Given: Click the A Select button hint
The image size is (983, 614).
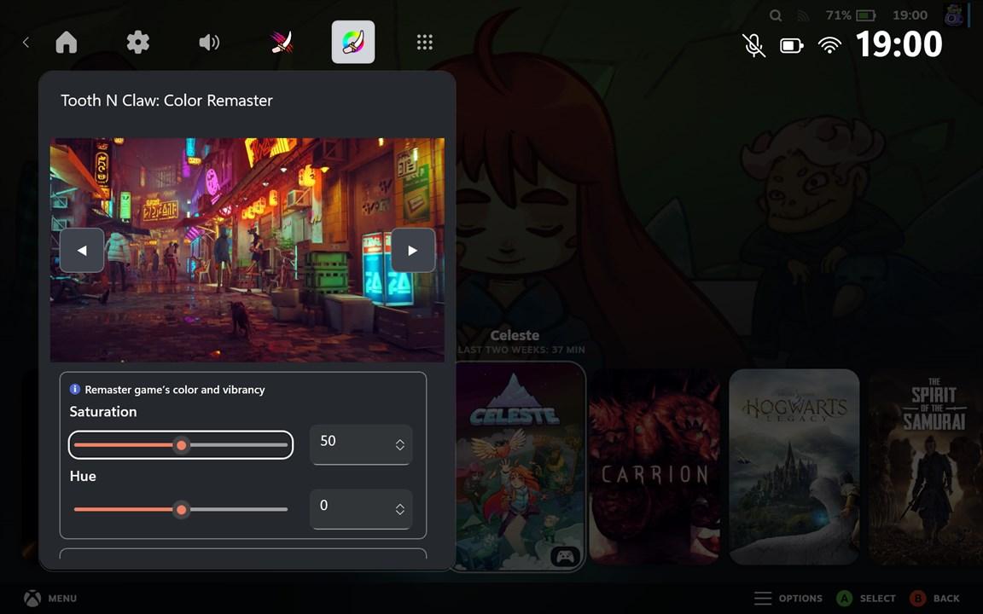Looking at the screenshot, I should tap(866, 599).
